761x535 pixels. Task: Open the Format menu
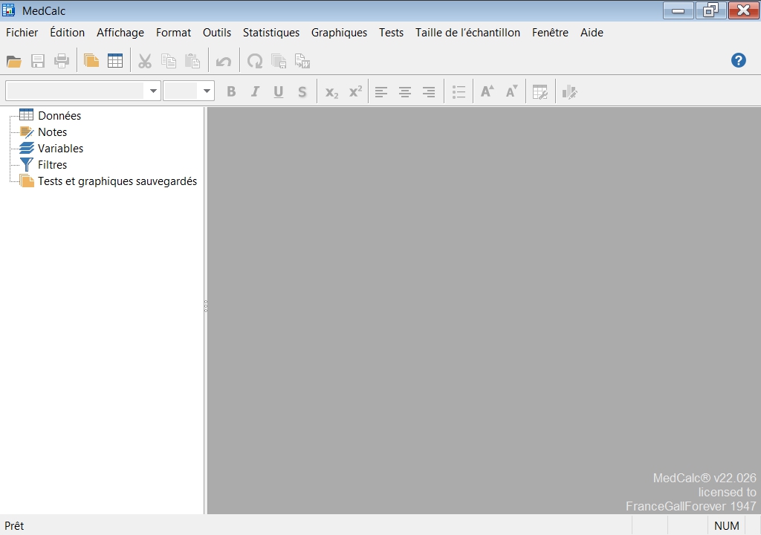tap(173, 33)
